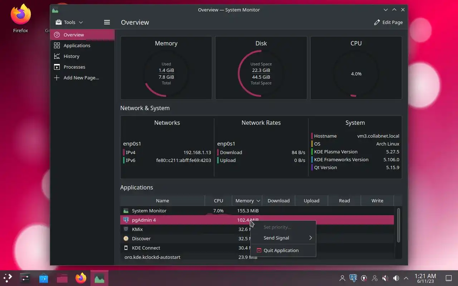458x286 pixels.
Task: Launch Discover store from taskbar
Action: click(x=44, y=278)
